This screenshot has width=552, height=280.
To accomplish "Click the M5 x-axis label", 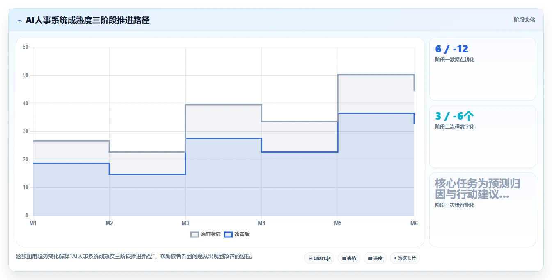I will 338,224.
